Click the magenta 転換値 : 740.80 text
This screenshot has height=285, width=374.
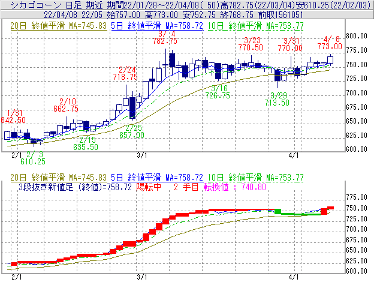235,187
